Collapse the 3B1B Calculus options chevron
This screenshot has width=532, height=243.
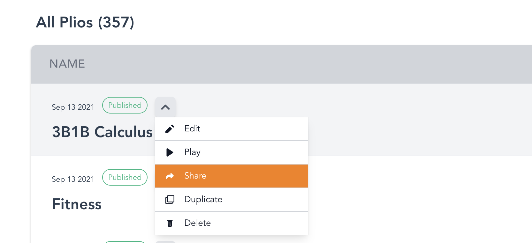coord(165,107)
